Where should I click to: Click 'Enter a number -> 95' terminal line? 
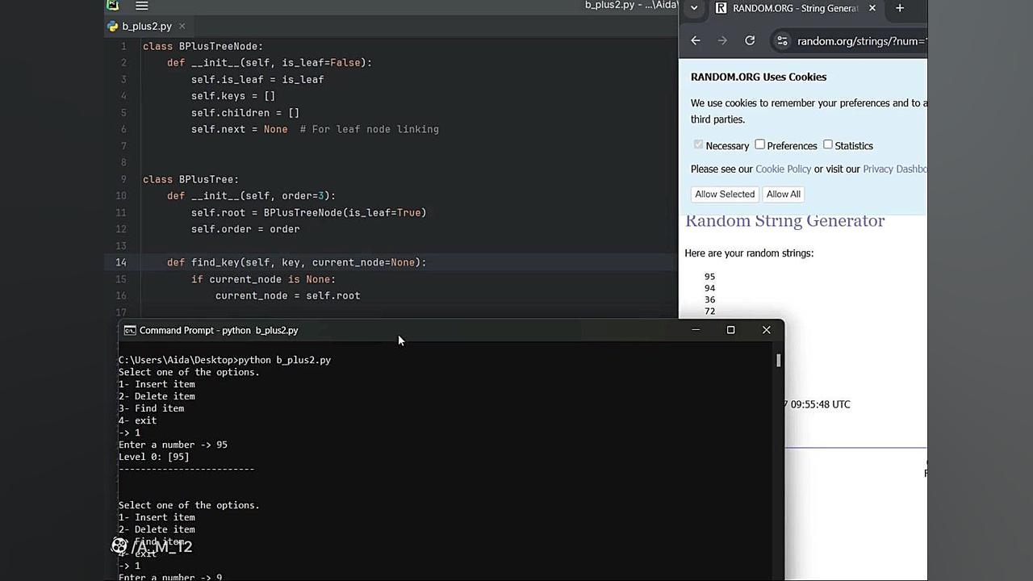point(173,445)
